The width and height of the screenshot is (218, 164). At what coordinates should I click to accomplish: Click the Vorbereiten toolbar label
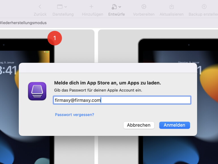tap(144, 14)
